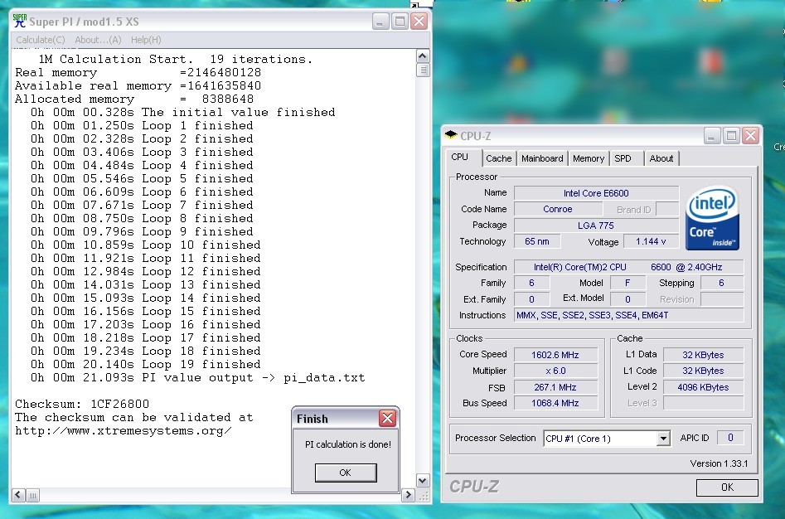Click the OK button in CPU-Z
Screen dimensions: 785x519
coord(727,487)
